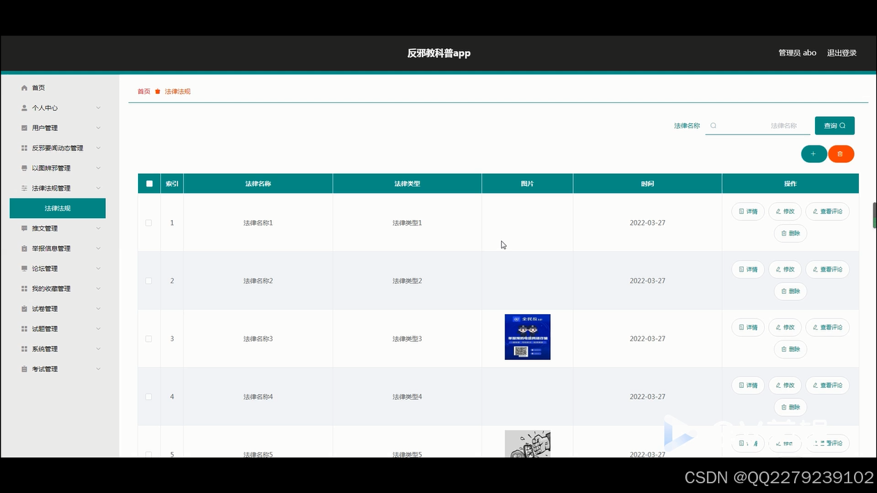Click the home icon beside 首页 in sidebar
The width and height of the screenshot is (877, 493).
click(x=23, y=87)
